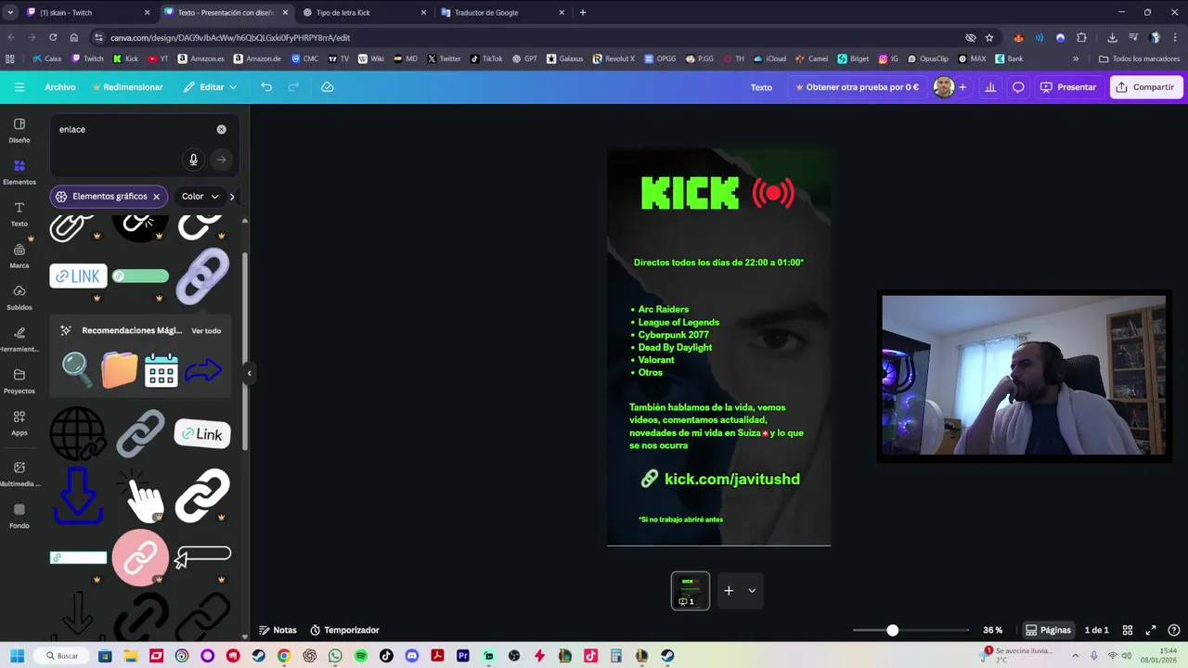Enter fullscreen with the expand icon
The height and width of the screenshot is (668, 1188).
[x=1151, y=630]
